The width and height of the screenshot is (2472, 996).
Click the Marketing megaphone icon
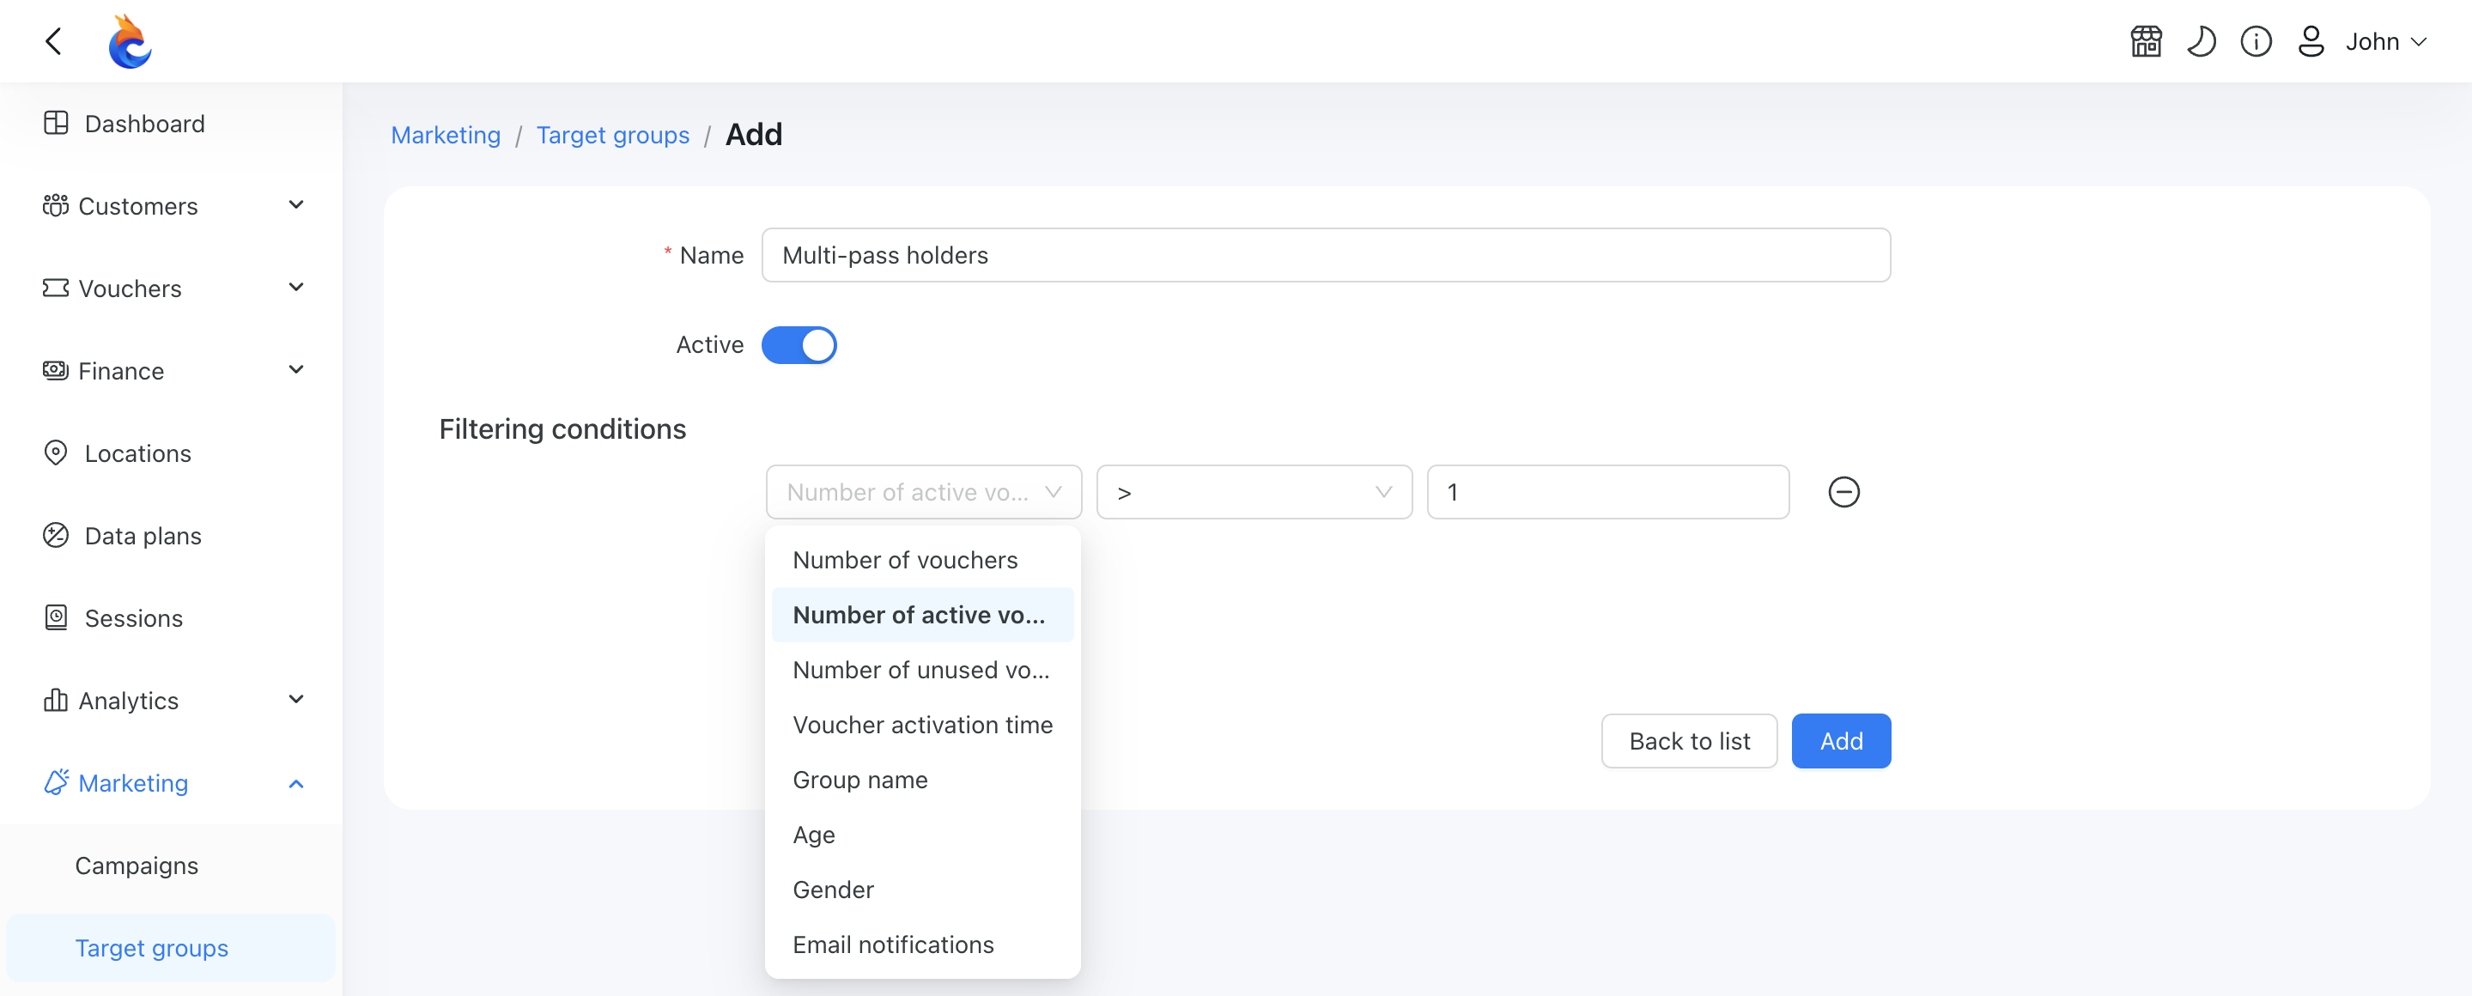56,782
